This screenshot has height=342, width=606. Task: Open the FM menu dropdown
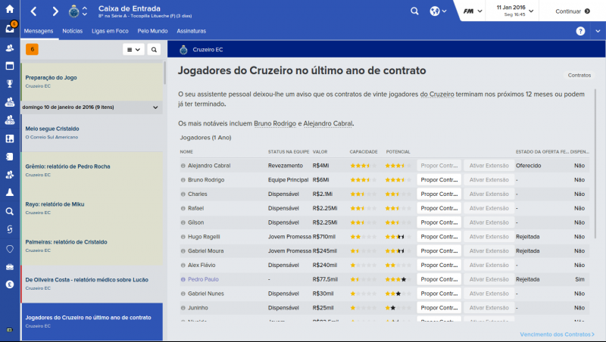click(x=473, y=11)
